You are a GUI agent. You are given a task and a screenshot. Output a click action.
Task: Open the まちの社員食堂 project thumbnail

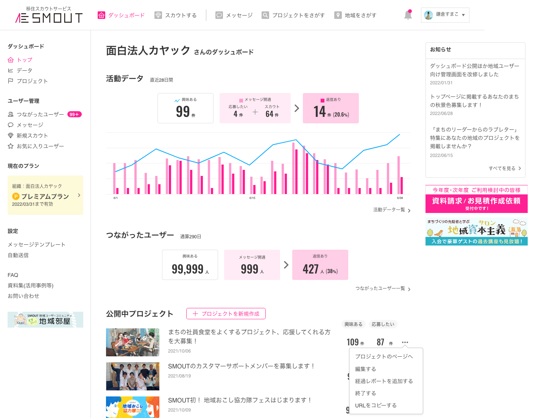point(132,342)
